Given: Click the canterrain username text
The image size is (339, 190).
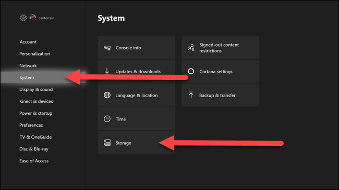Looking at the screenshot, I should (46, 18).
